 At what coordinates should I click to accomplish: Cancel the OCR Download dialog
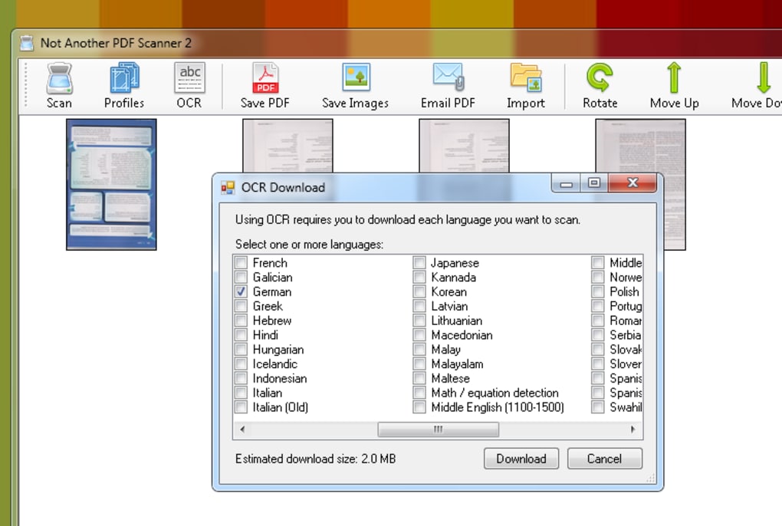click(x=604, y=458)
